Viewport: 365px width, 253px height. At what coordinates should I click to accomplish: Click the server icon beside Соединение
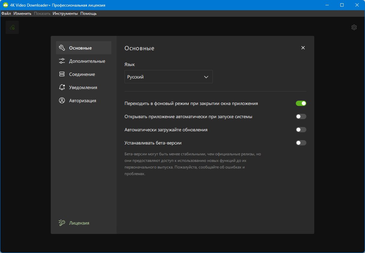pyautogui.click(x=62, y=74)
